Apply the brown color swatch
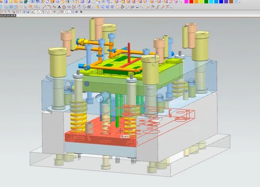 pos(231,2)
